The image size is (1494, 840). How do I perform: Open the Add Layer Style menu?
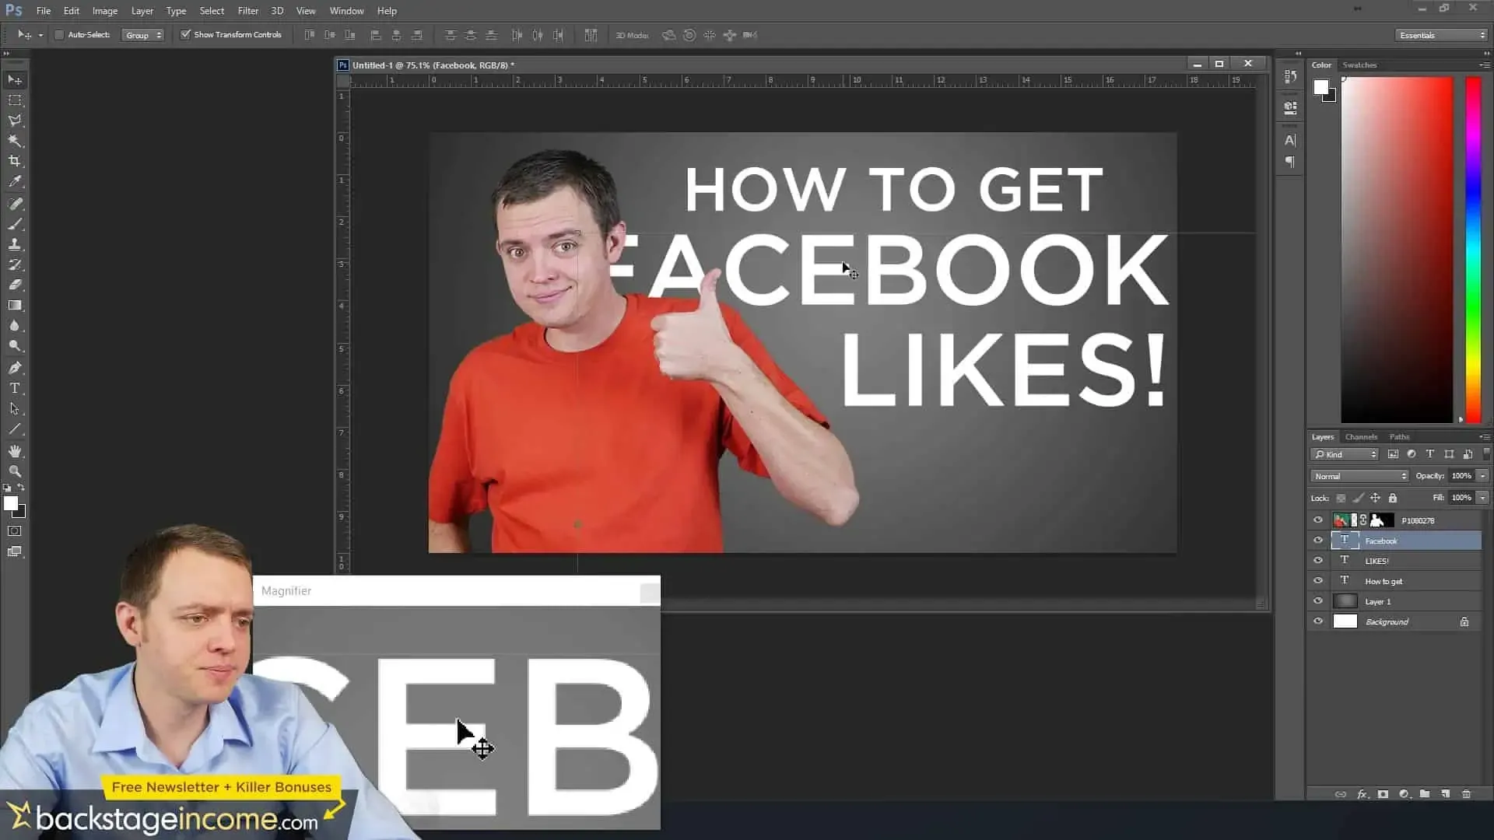coord(1362,794)
